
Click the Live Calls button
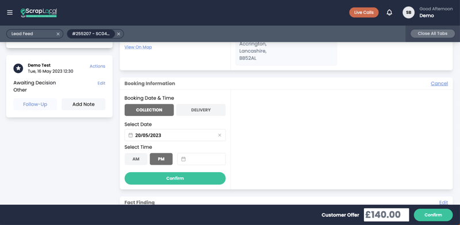pyautogui.click(x=364, y=13)
